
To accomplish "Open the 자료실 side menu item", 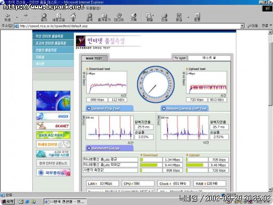I will click(53, 57).
